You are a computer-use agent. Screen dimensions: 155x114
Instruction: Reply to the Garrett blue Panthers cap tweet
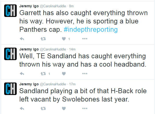pos(22,39)
